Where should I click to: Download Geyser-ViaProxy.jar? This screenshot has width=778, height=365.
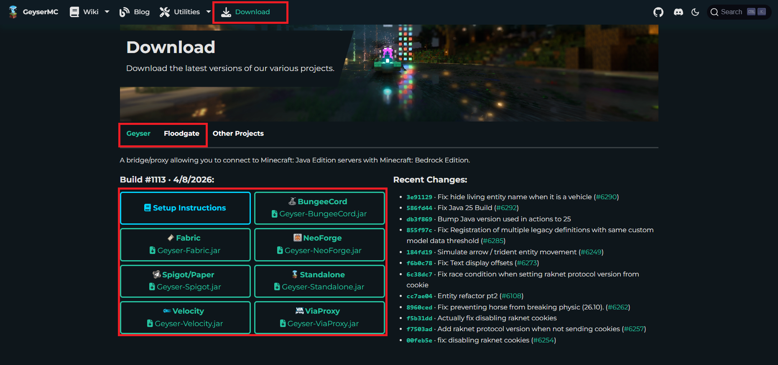(319, 318)
